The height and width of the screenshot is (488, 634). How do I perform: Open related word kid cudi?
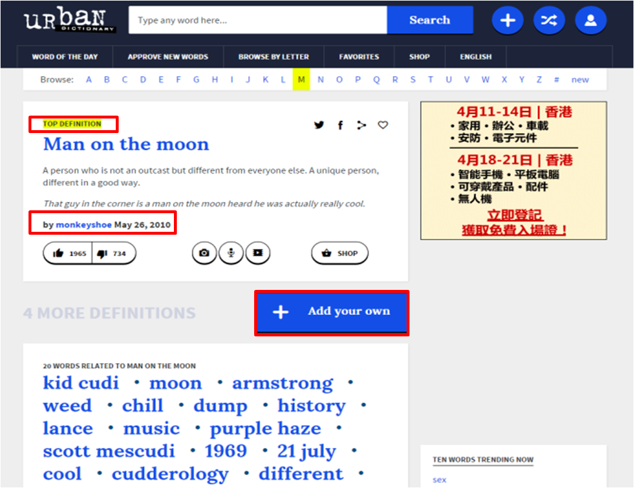[x=81, y=383]
